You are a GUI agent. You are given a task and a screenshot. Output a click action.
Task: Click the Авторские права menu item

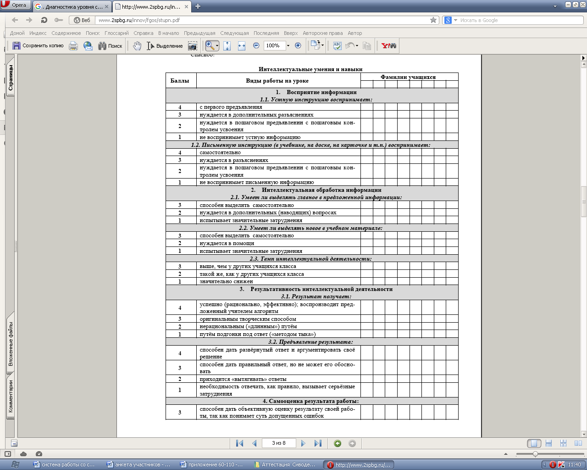point(323,33)
